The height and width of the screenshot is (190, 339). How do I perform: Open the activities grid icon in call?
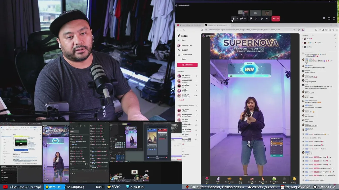pyautogui.click(x=256, y=18)
